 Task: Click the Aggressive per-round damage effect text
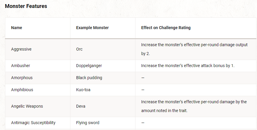pos(194,49)
